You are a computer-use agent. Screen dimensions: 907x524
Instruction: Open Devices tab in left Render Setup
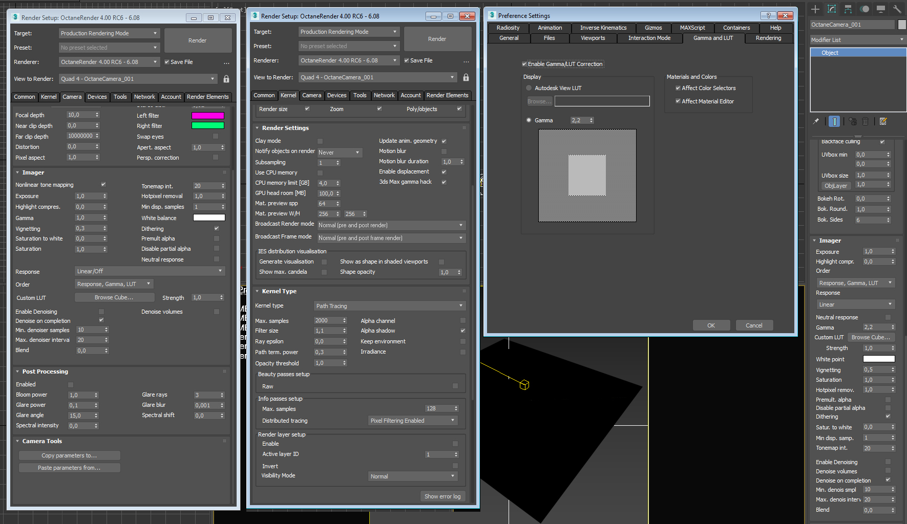click(97, 97)
